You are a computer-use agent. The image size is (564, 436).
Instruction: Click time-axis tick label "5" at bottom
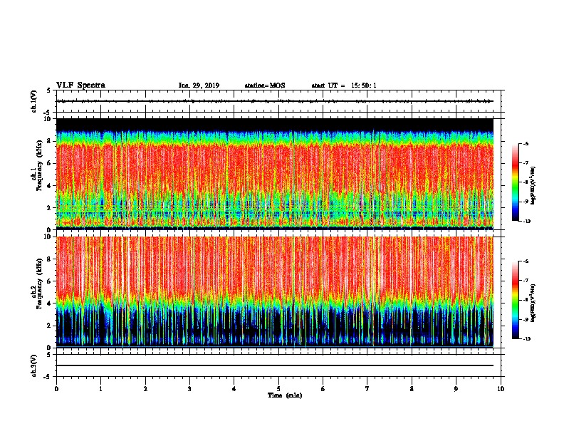(278, 388)
